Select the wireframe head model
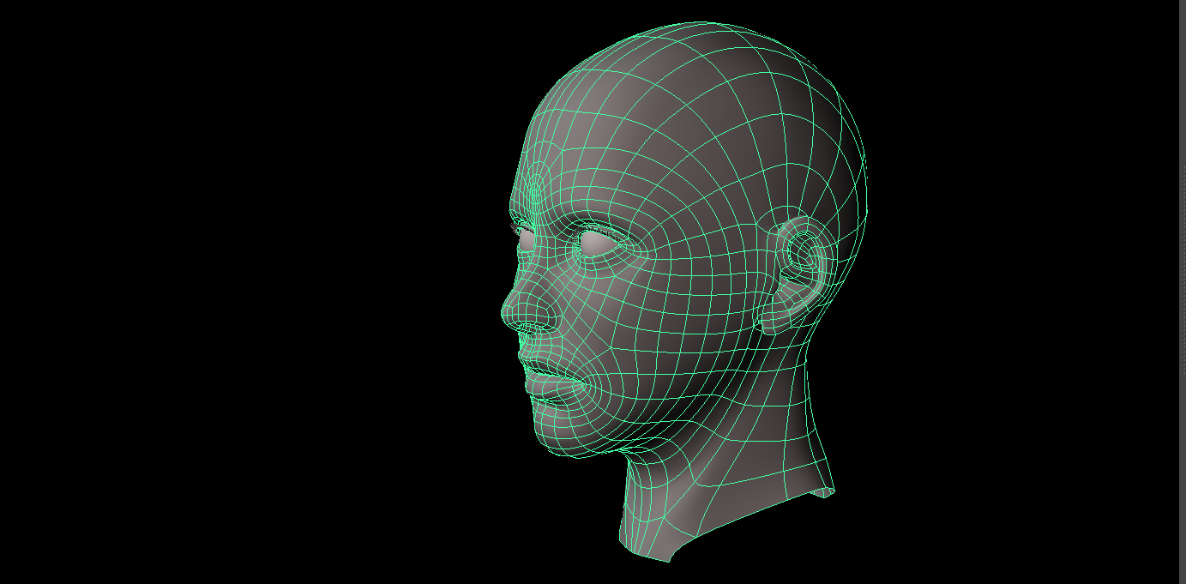The height and width of the screenshot is (584, 1186). 686,257
